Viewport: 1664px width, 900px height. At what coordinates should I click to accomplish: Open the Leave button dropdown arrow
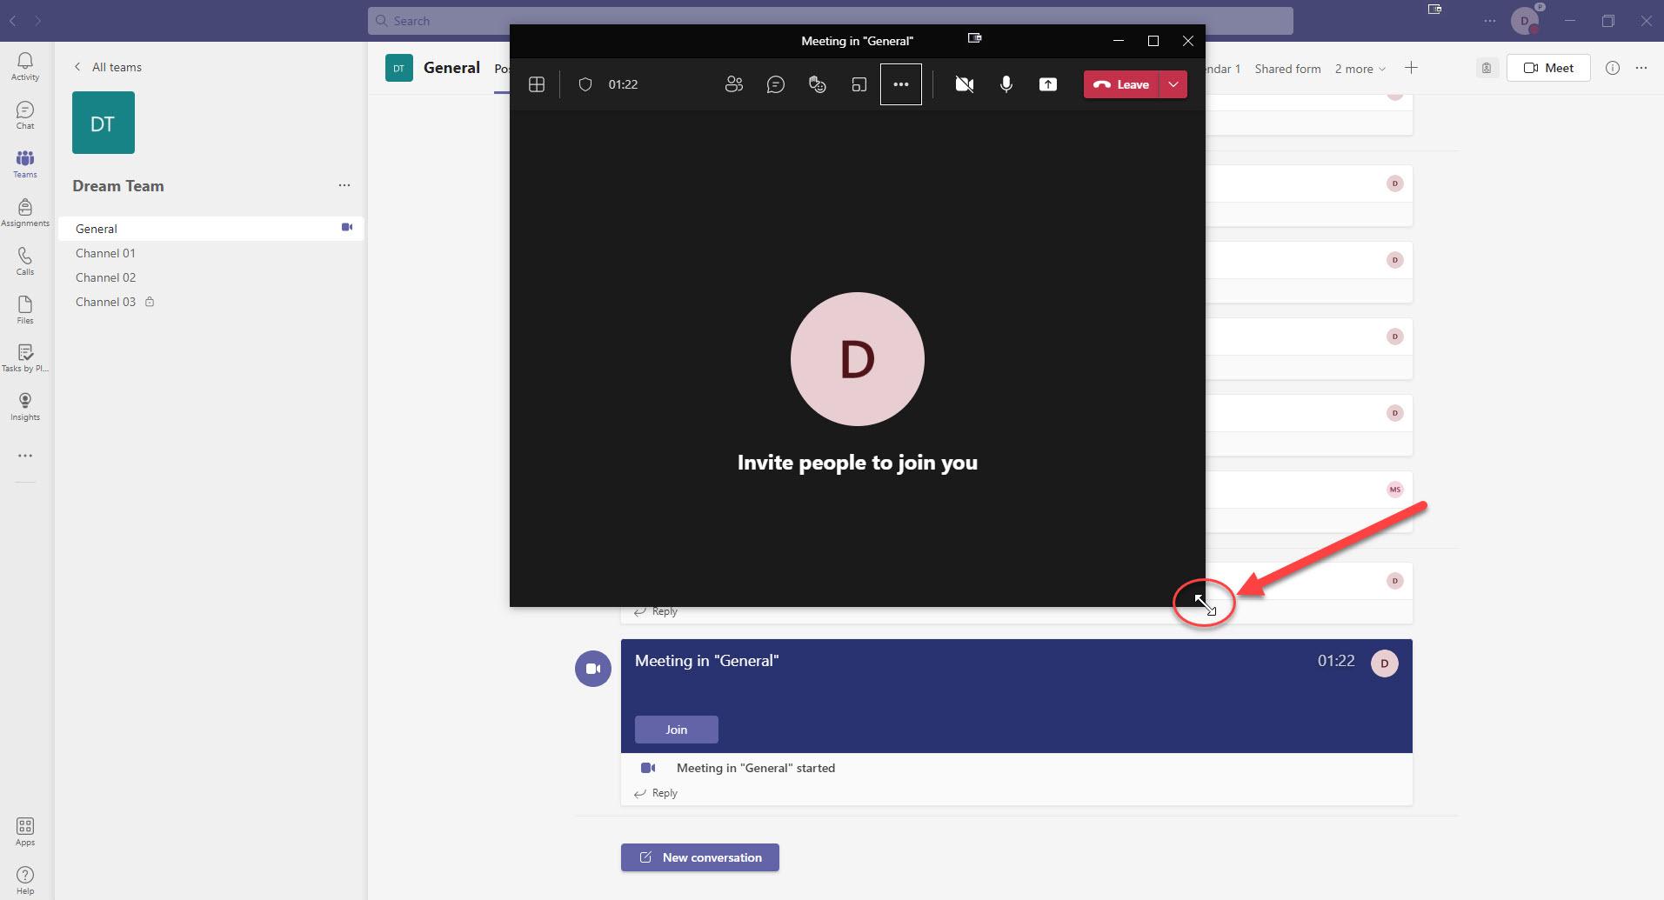point(1173,84)
